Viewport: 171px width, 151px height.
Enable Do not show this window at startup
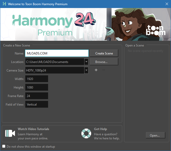pyautogui.click(x=4, y=146)
